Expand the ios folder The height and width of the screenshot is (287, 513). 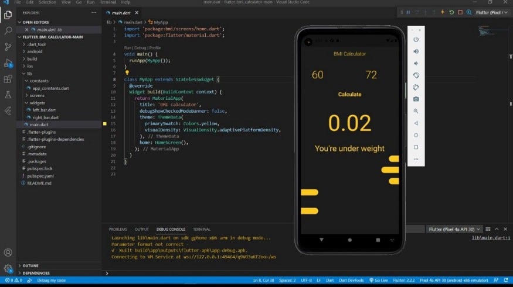coord(30,66)
